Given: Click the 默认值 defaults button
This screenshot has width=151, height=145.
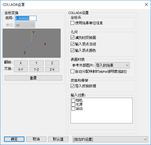Looking at the screenshot, I should [x=58, y=139].
